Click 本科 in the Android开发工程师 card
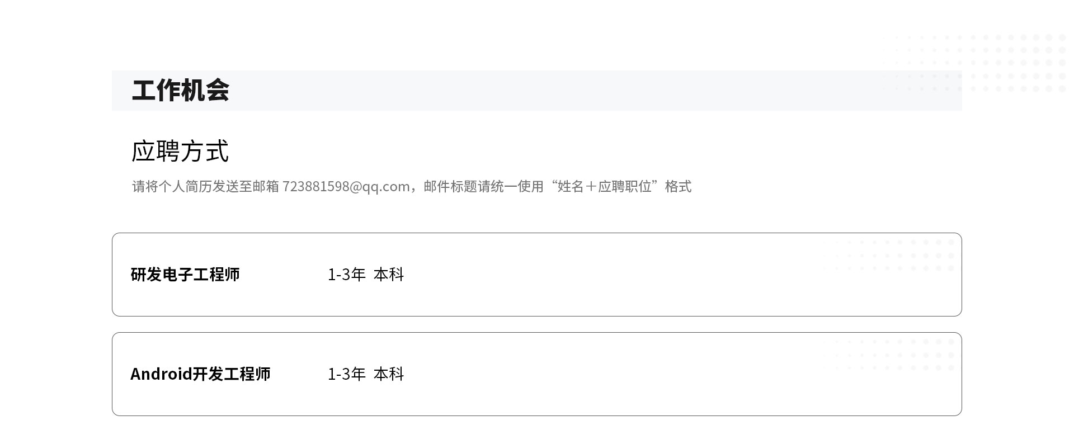 (389, 374)
